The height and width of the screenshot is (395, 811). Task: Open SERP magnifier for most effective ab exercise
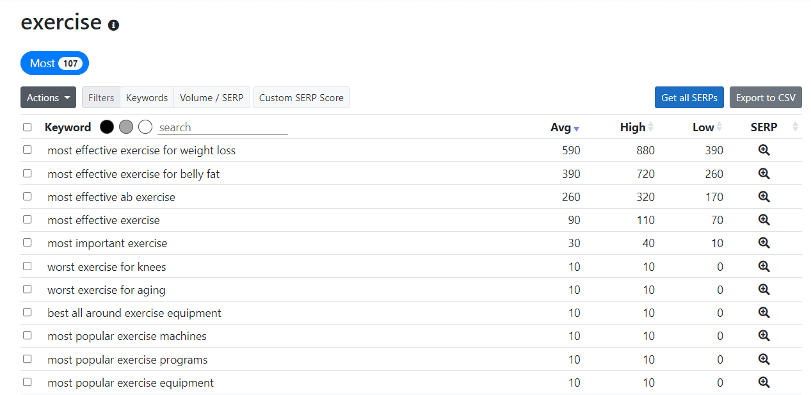click(764, 197)
